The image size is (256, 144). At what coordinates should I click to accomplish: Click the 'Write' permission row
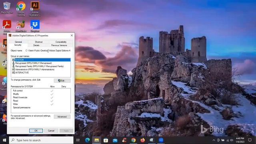41,104
